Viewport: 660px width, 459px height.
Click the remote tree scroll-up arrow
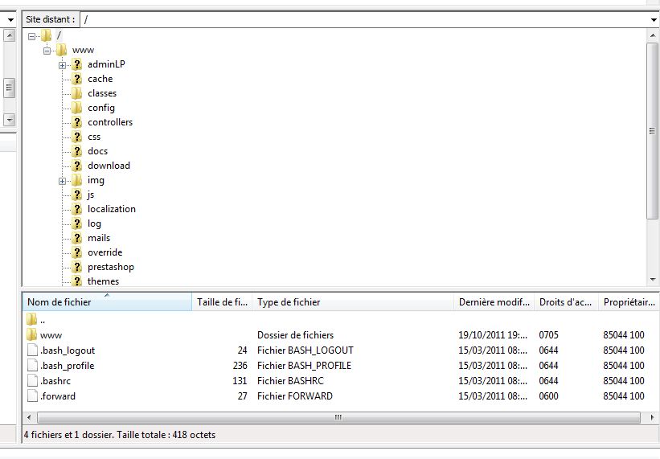tap(653, 35)
